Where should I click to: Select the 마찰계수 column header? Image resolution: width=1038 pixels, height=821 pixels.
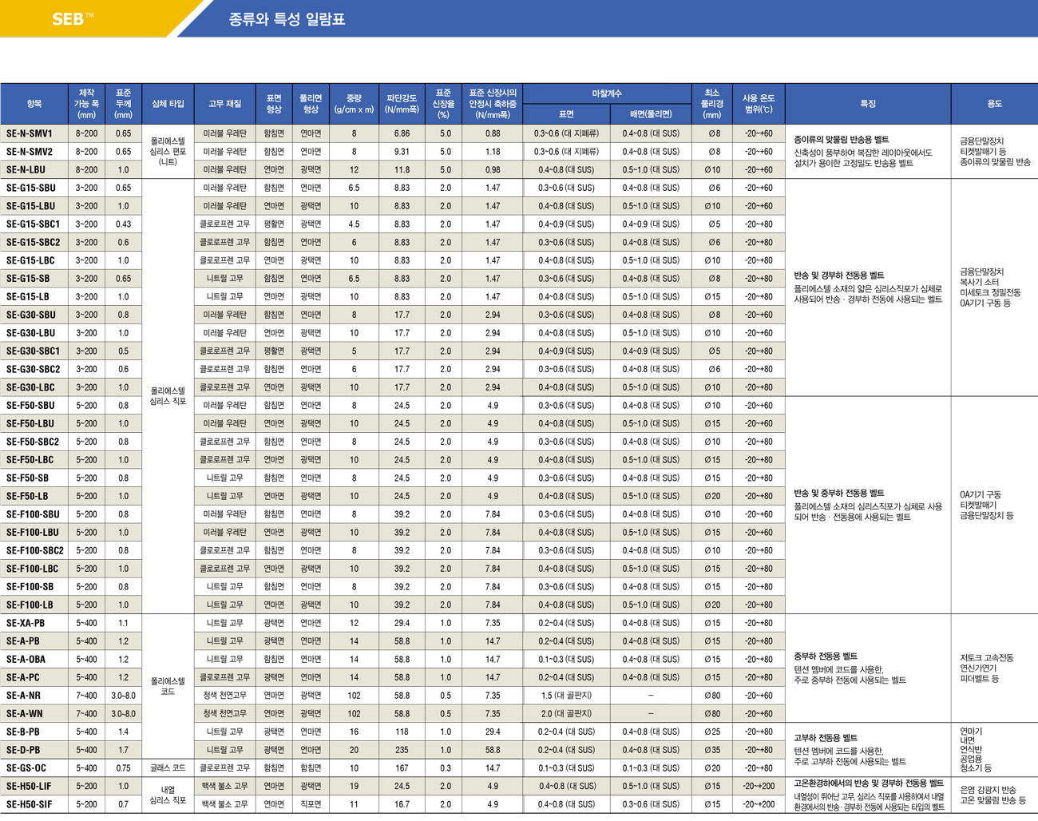point(607,93)
